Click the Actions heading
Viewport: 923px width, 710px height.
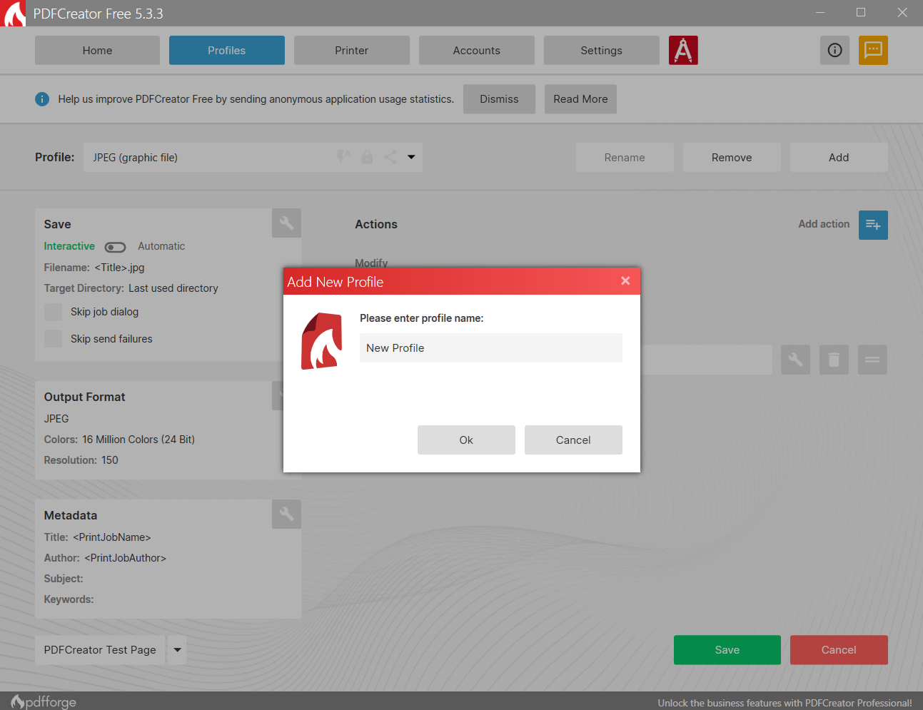[x=376, y=224]
